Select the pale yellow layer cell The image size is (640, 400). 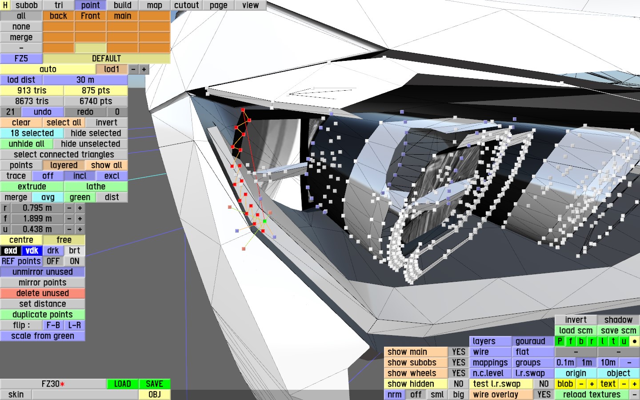click(x=91, y=48)
